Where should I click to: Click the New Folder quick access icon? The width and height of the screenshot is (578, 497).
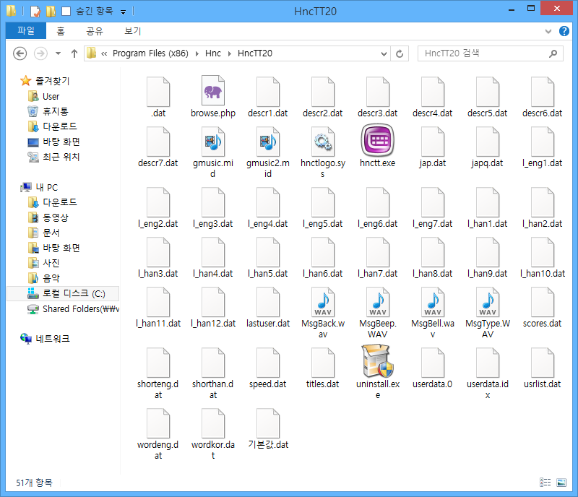(51, 12)
